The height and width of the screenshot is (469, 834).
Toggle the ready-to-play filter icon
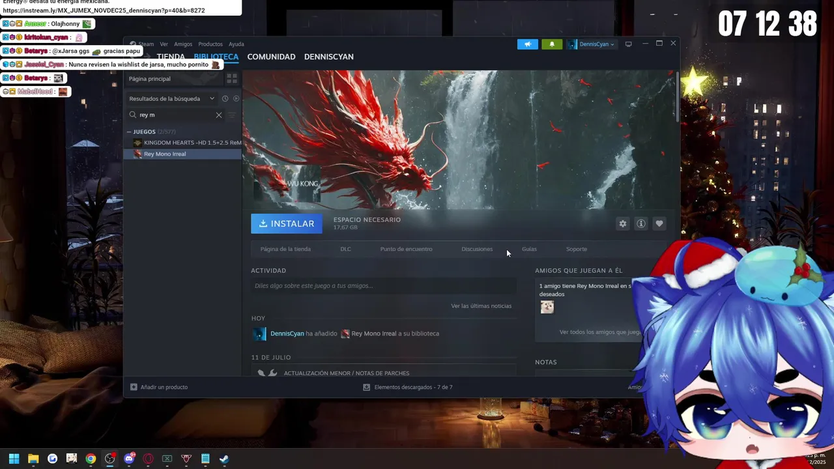pos(236,98)
